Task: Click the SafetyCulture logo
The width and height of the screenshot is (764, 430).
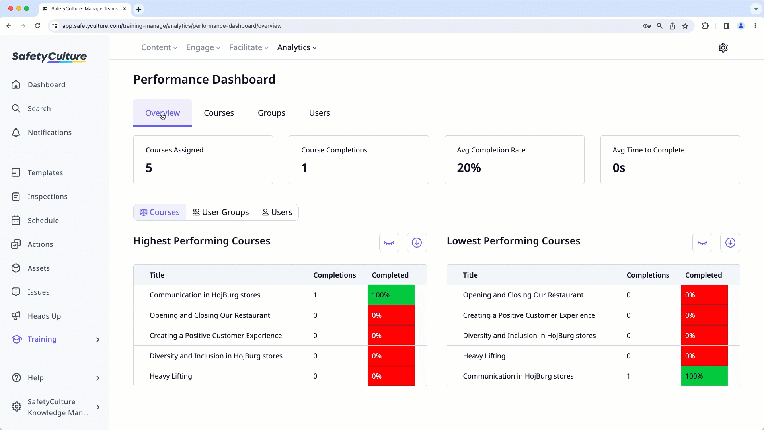Action: [49, 57]
